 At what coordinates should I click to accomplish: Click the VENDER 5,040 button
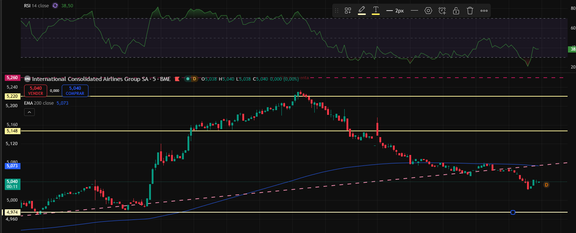pyautogui.click(x=35, y=90)
